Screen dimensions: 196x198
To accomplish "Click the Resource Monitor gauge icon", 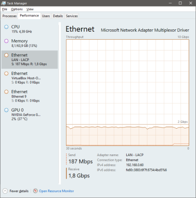I will pyautogui.click(x=35, y=191).
